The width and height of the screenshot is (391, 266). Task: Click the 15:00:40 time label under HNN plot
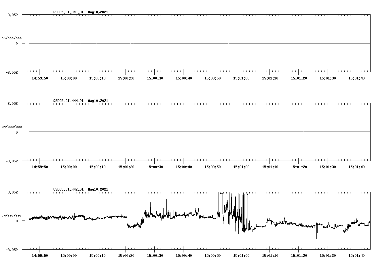[x=184, y=167]
